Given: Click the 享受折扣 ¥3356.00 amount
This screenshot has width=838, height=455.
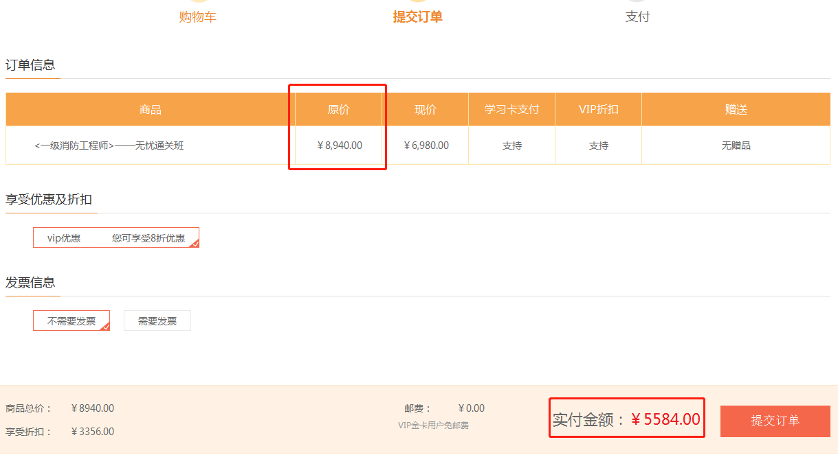Looking at the screenshot, I should (x=92, y=432).
